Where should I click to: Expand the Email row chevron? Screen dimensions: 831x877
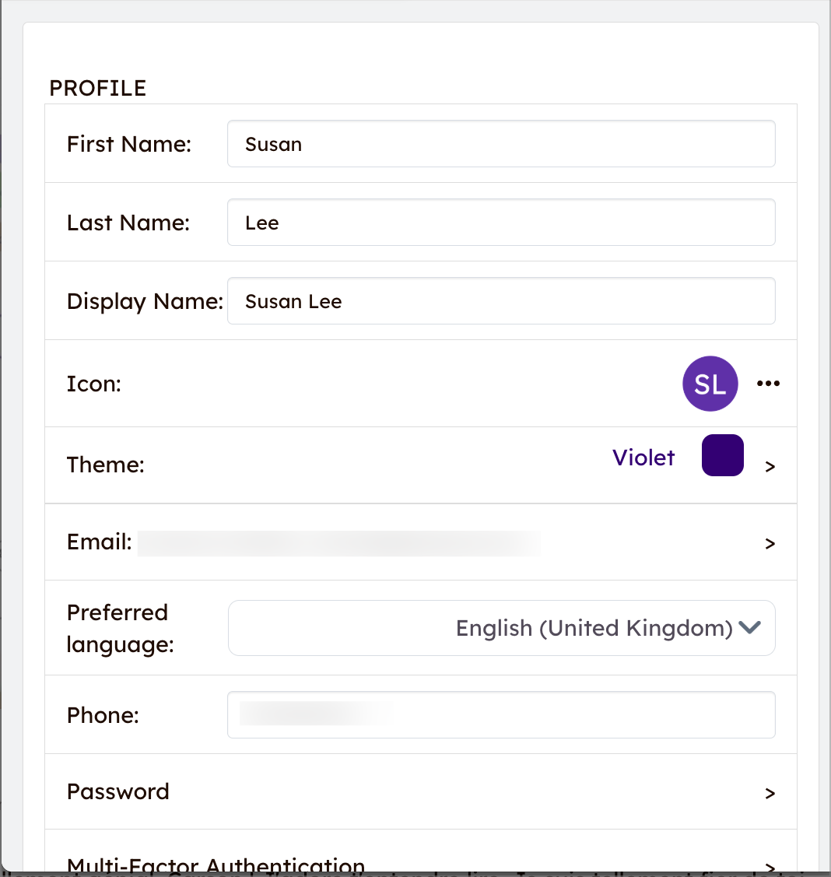770,543
